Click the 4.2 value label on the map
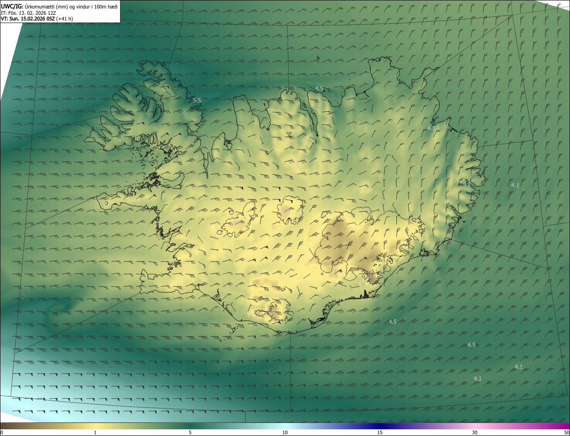Viewport: 570px width, 436px height. pos(467,184)
